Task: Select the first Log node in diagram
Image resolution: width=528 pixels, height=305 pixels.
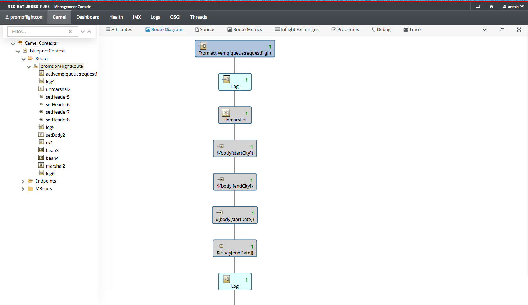Action: pos(235,82)
